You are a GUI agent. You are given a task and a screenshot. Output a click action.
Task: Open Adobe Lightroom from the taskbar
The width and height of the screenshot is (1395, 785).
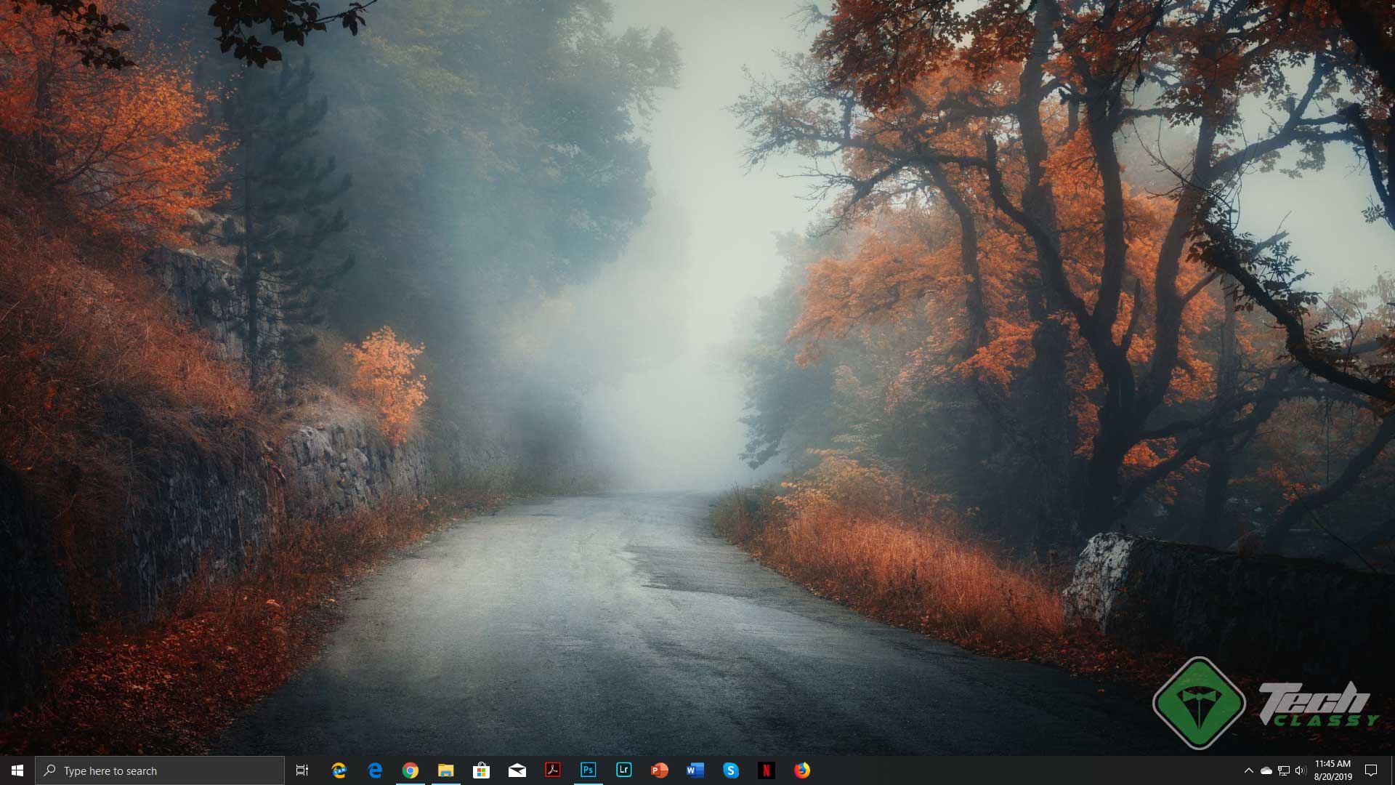click(623, 770)
